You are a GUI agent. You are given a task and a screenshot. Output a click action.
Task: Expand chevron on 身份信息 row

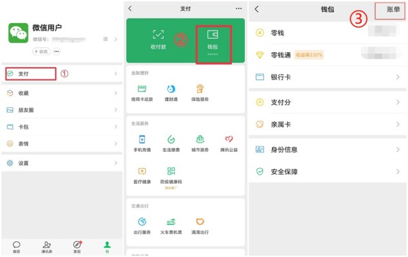coord(398,150)
